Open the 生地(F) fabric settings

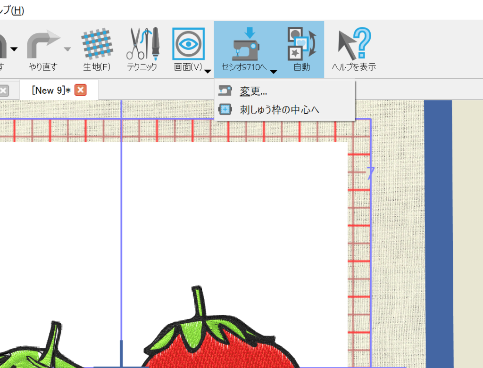click(x=97, y=45)
